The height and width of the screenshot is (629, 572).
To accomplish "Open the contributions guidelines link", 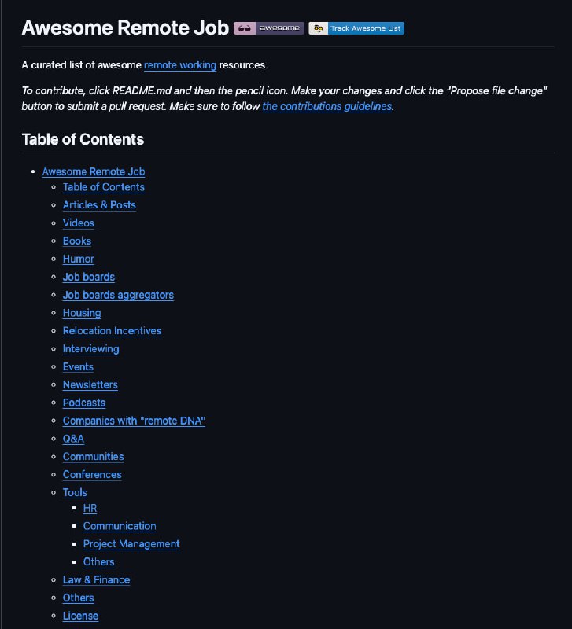I will tap(327, 106).
